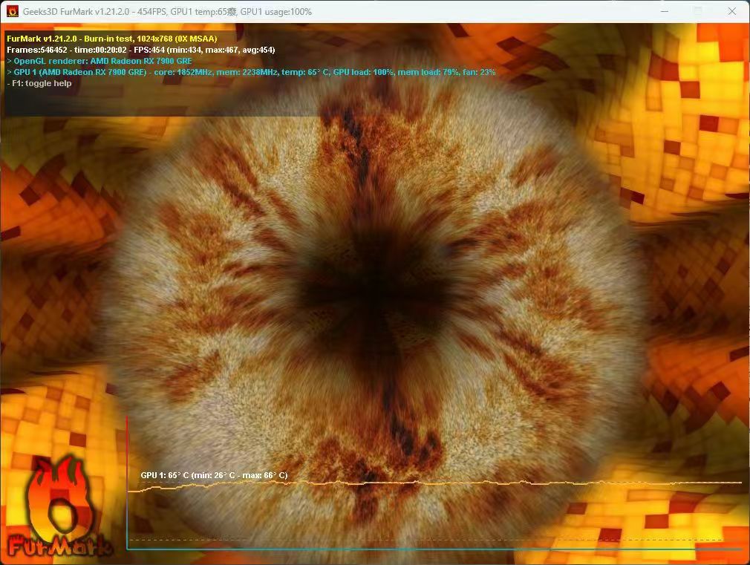The height and width of the screenshot is (565, 750).
Task: Click the 'FurMark v1.21.2.0 - Burn-in test' line
Action: [112, 39]
